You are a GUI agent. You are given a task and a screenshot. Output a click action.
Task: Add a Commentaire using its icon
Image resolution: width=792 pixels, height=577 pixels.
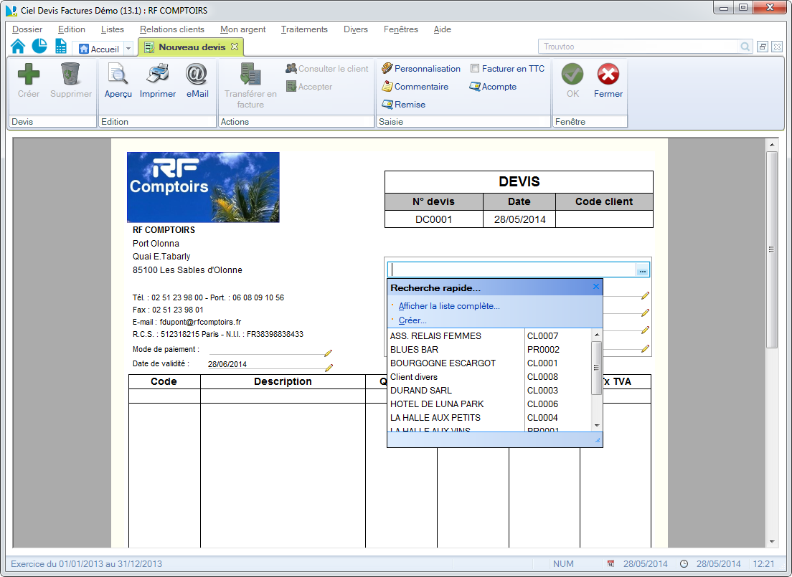click(415, 87)
